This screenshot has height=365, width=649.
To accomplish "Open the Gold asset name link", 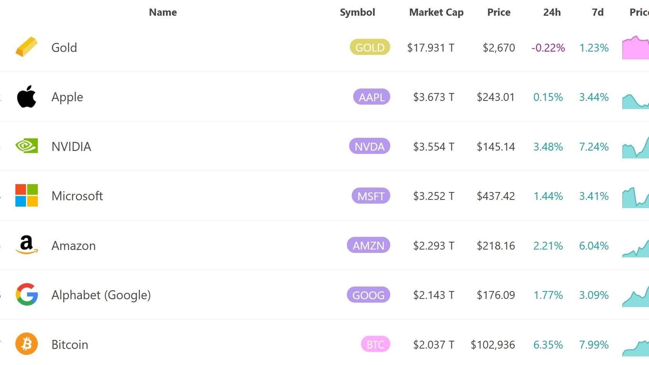I will point(64,48).
